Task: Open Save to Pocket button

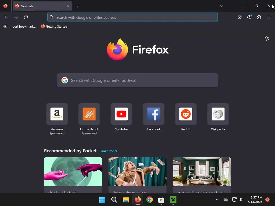Action: (239, 17)
